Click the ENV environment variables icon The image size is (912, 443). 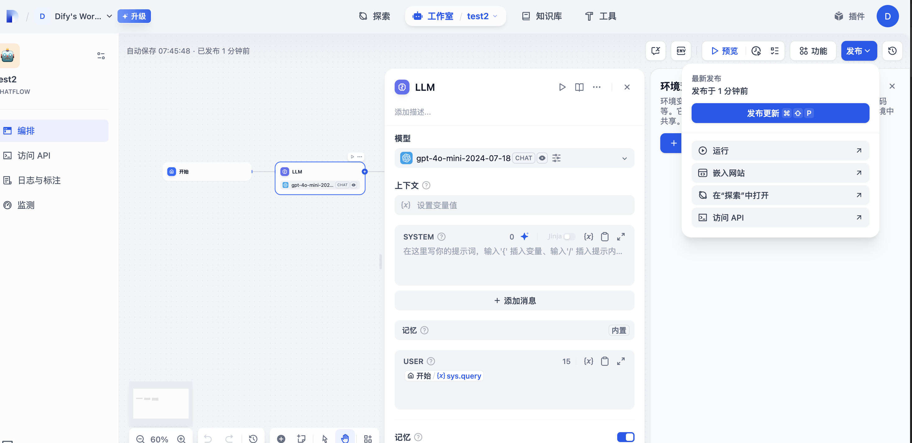coord(681,51)
